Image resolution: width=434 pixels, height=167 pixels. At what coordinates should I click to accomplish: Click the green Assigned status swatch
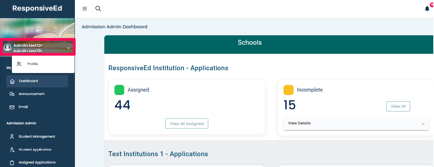119,90
